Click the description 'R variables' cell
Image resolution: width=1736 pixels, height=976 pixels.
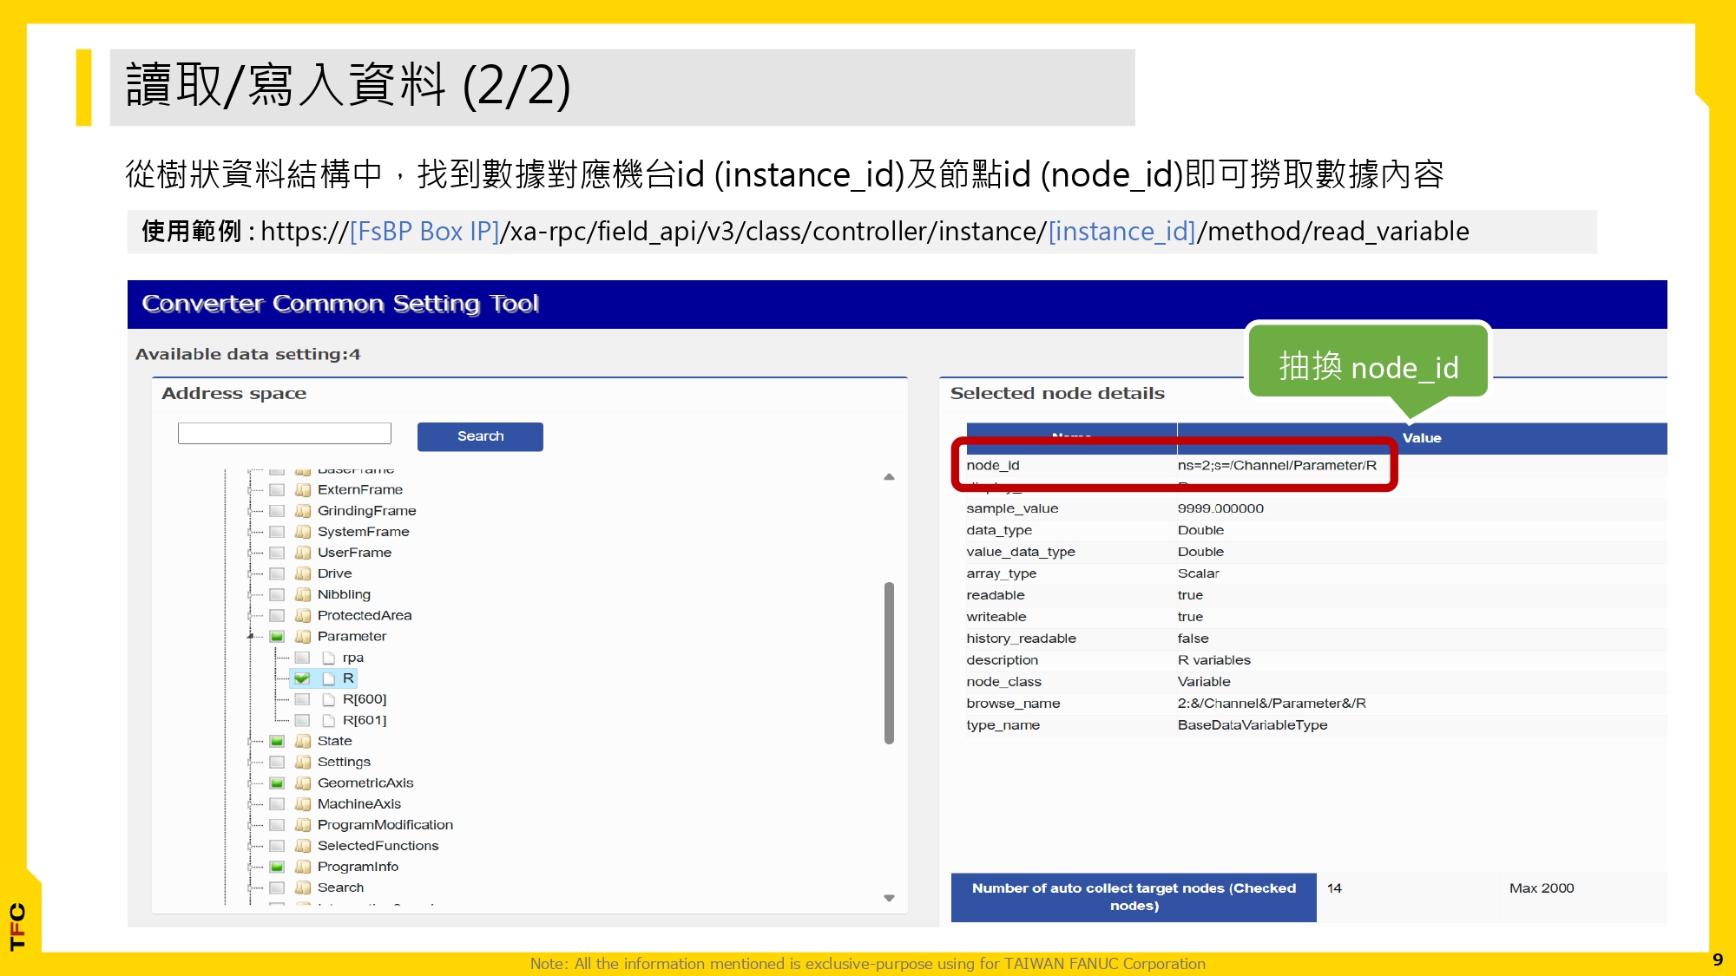(1214, 660)
